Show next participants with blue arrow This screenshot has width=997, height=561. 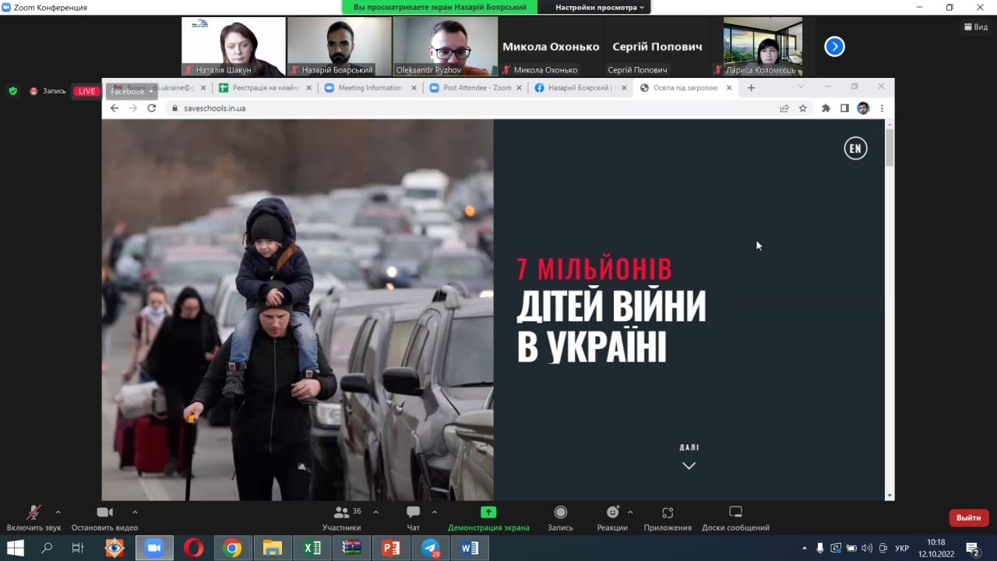pyautogui.click(x=834, y=47)
